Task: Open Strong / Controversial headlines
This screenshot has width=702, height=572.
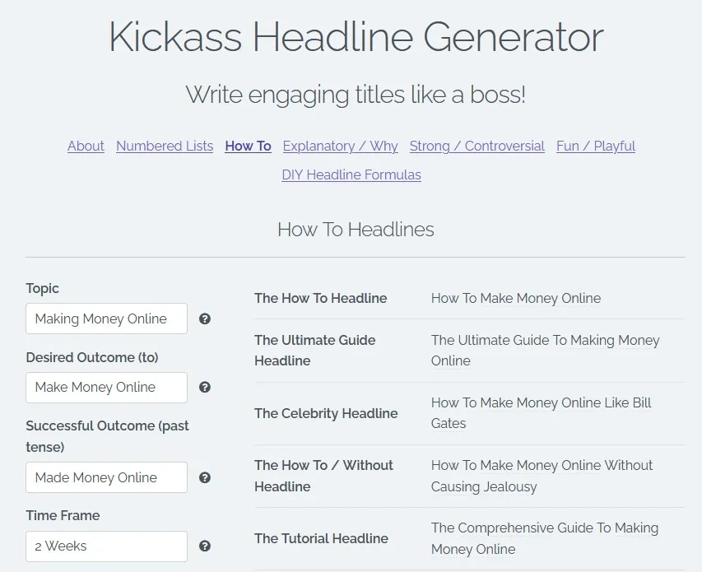Action: [x=477, y=146]
